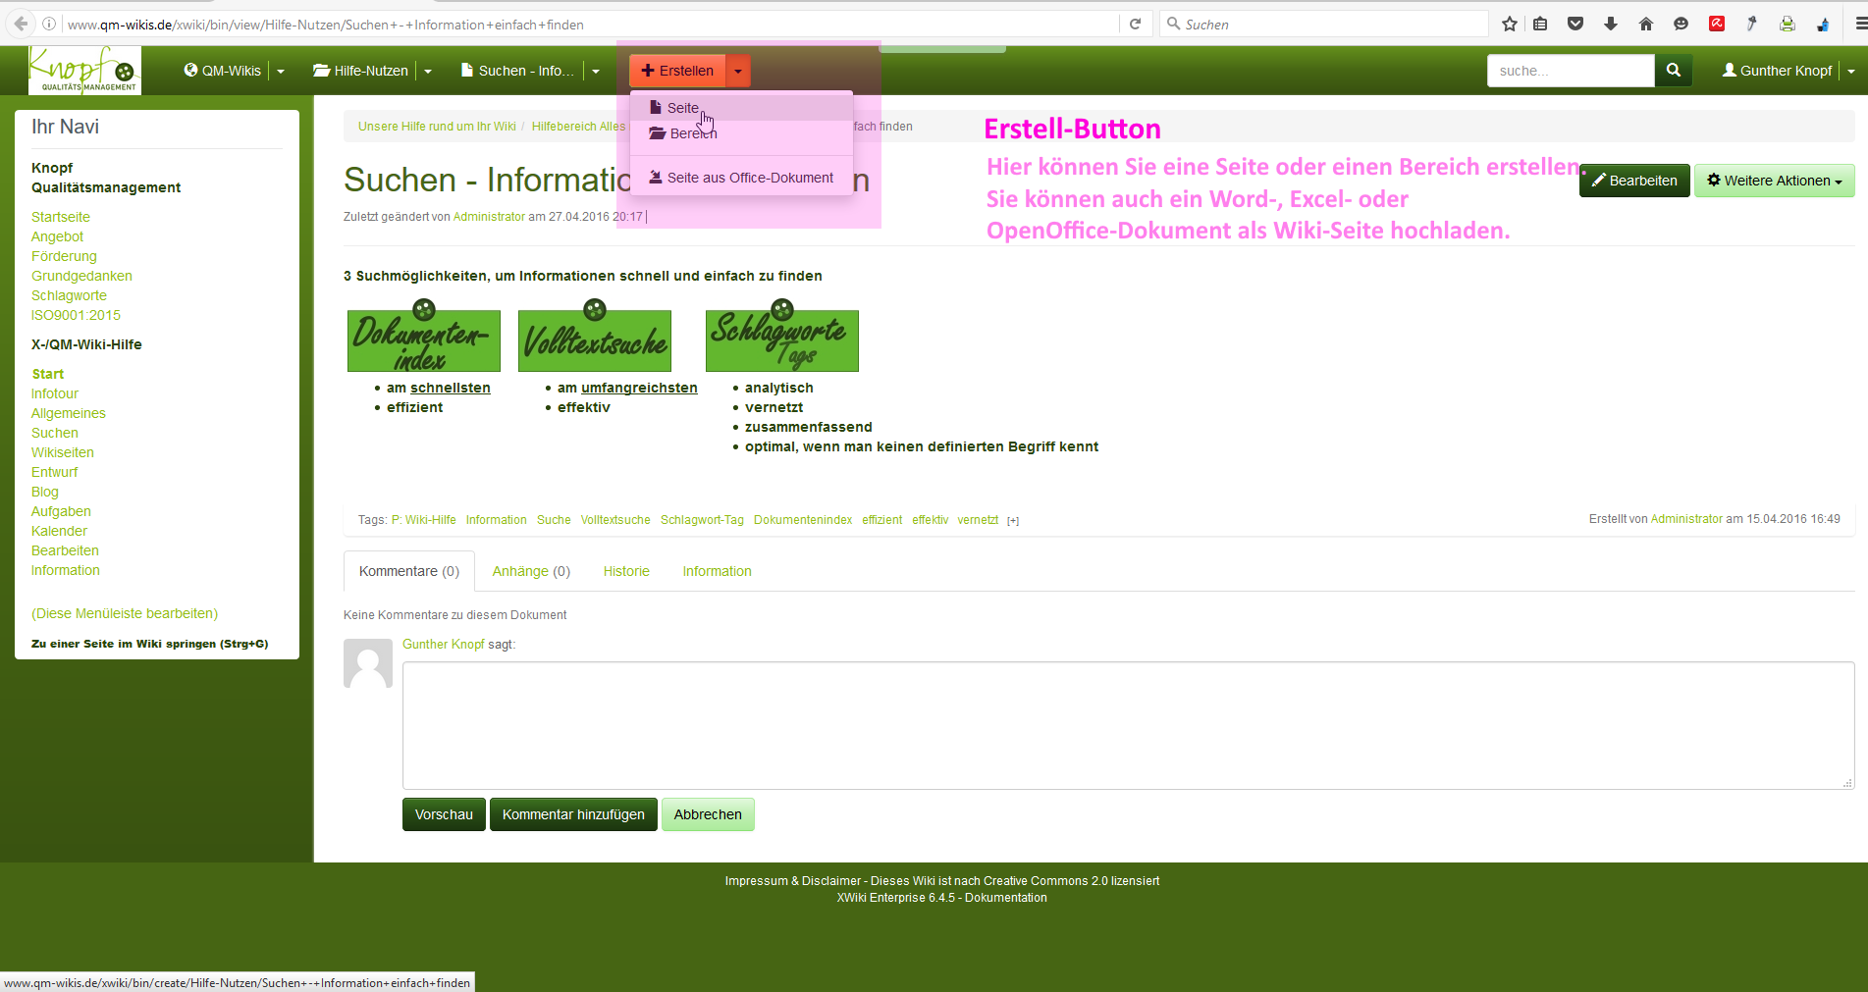This screenshot has height=992, width=1868.
Task: Toggle the Erstellen dropdown caret
Action: point(738,72)
